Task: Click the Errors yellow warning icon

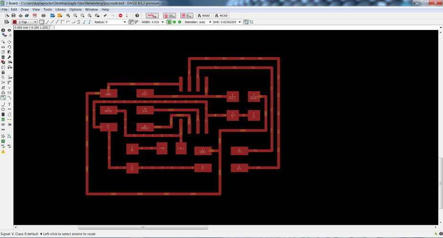Action: click(3, 151)
